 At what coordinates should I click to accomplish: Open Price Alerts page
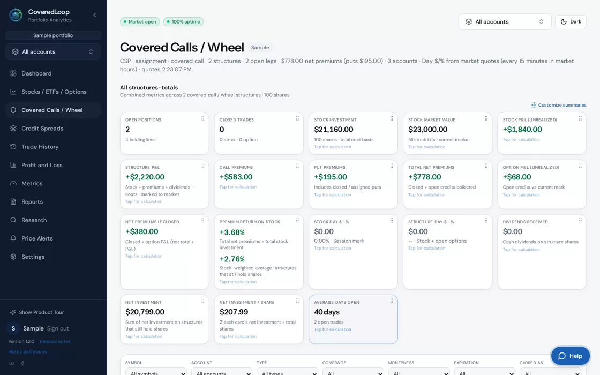coord(53,238)
